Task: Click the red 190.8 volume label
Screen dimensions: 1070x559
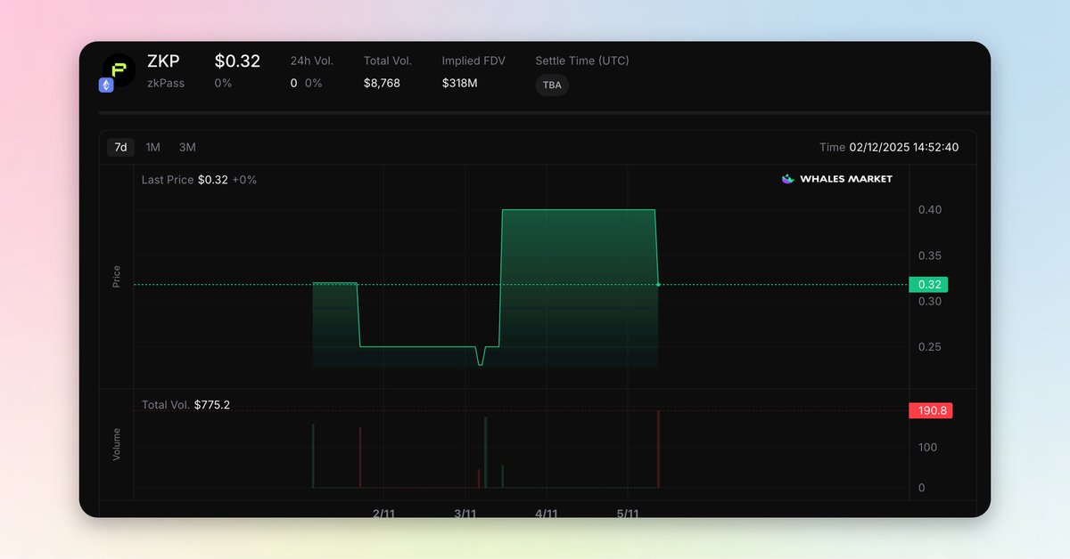Action: (x=931, y=410)
